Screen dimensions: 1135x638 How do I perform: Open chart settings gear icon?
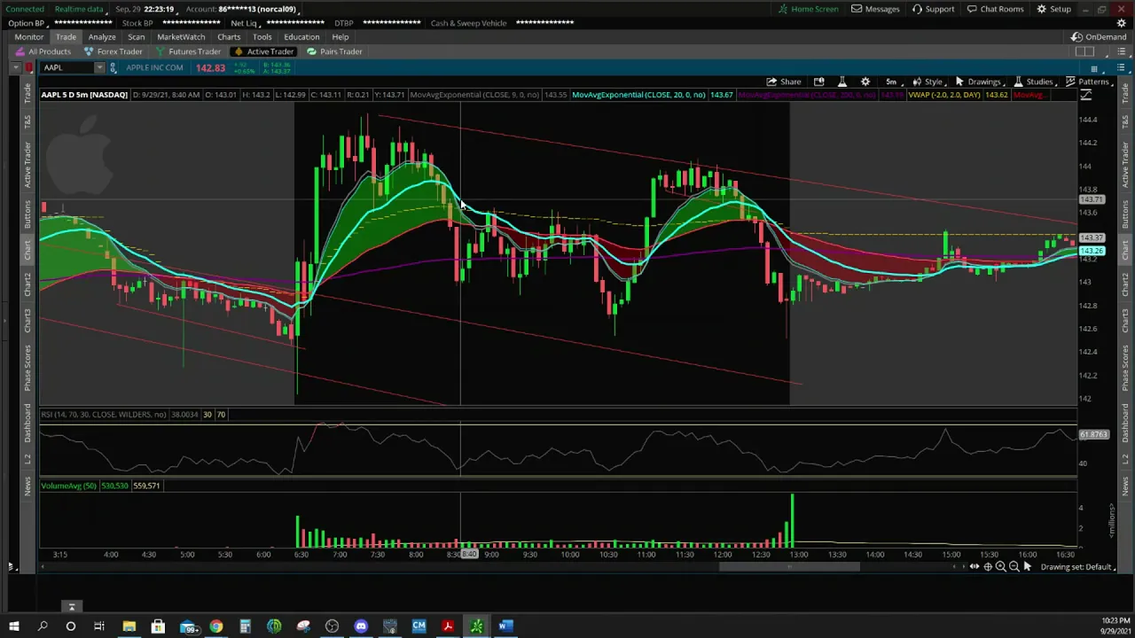coord(865,82)
